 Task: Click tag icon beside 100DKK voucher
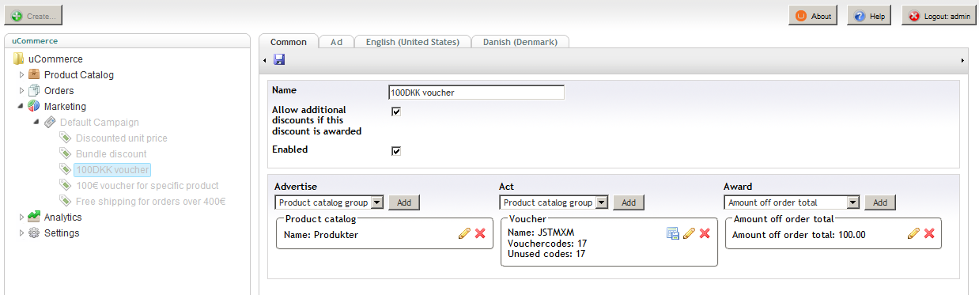pos(66,169)
